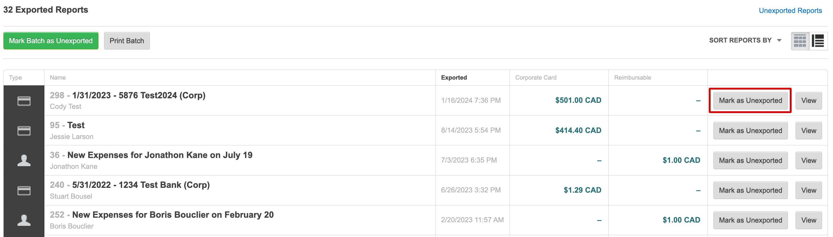Image resolution: width=833 pixels, height=237 pixels.
Task: Sort by the Exported column header
Action: [x=454, y=77]
